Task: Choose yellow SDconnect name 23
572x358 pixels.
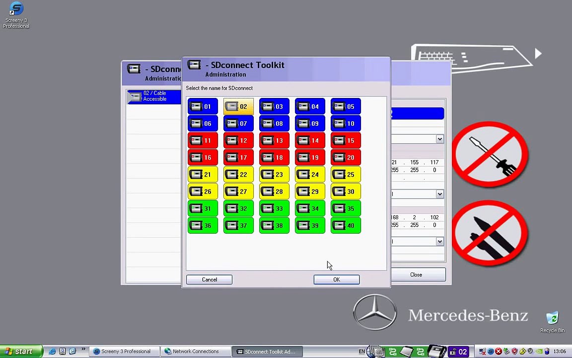Action: 274,174
